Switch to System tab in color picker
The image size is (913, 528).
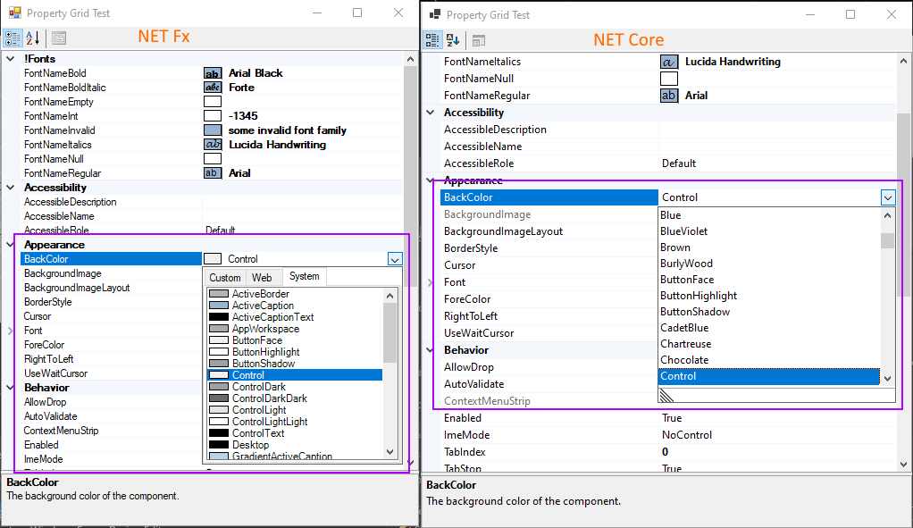point(305,276)
